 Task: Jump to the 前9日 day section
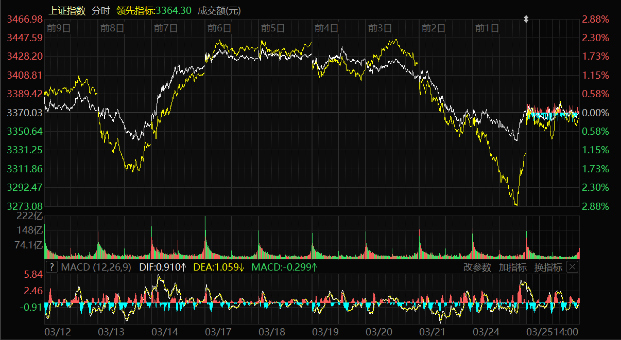coord(58,28)
